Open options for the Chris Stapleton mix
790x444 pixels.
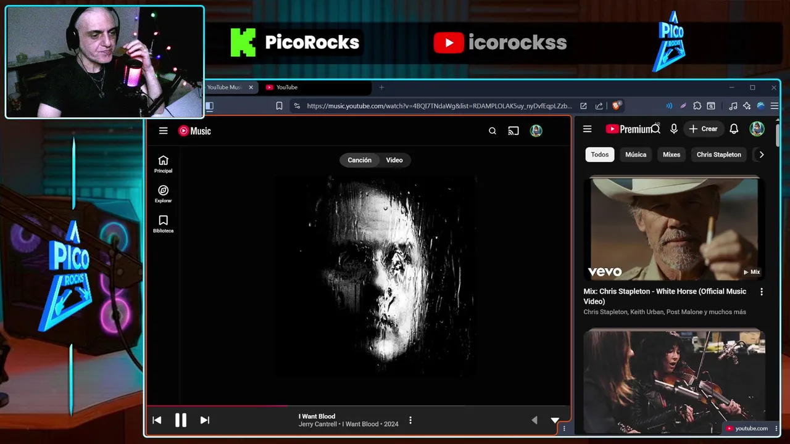point(761,292)
